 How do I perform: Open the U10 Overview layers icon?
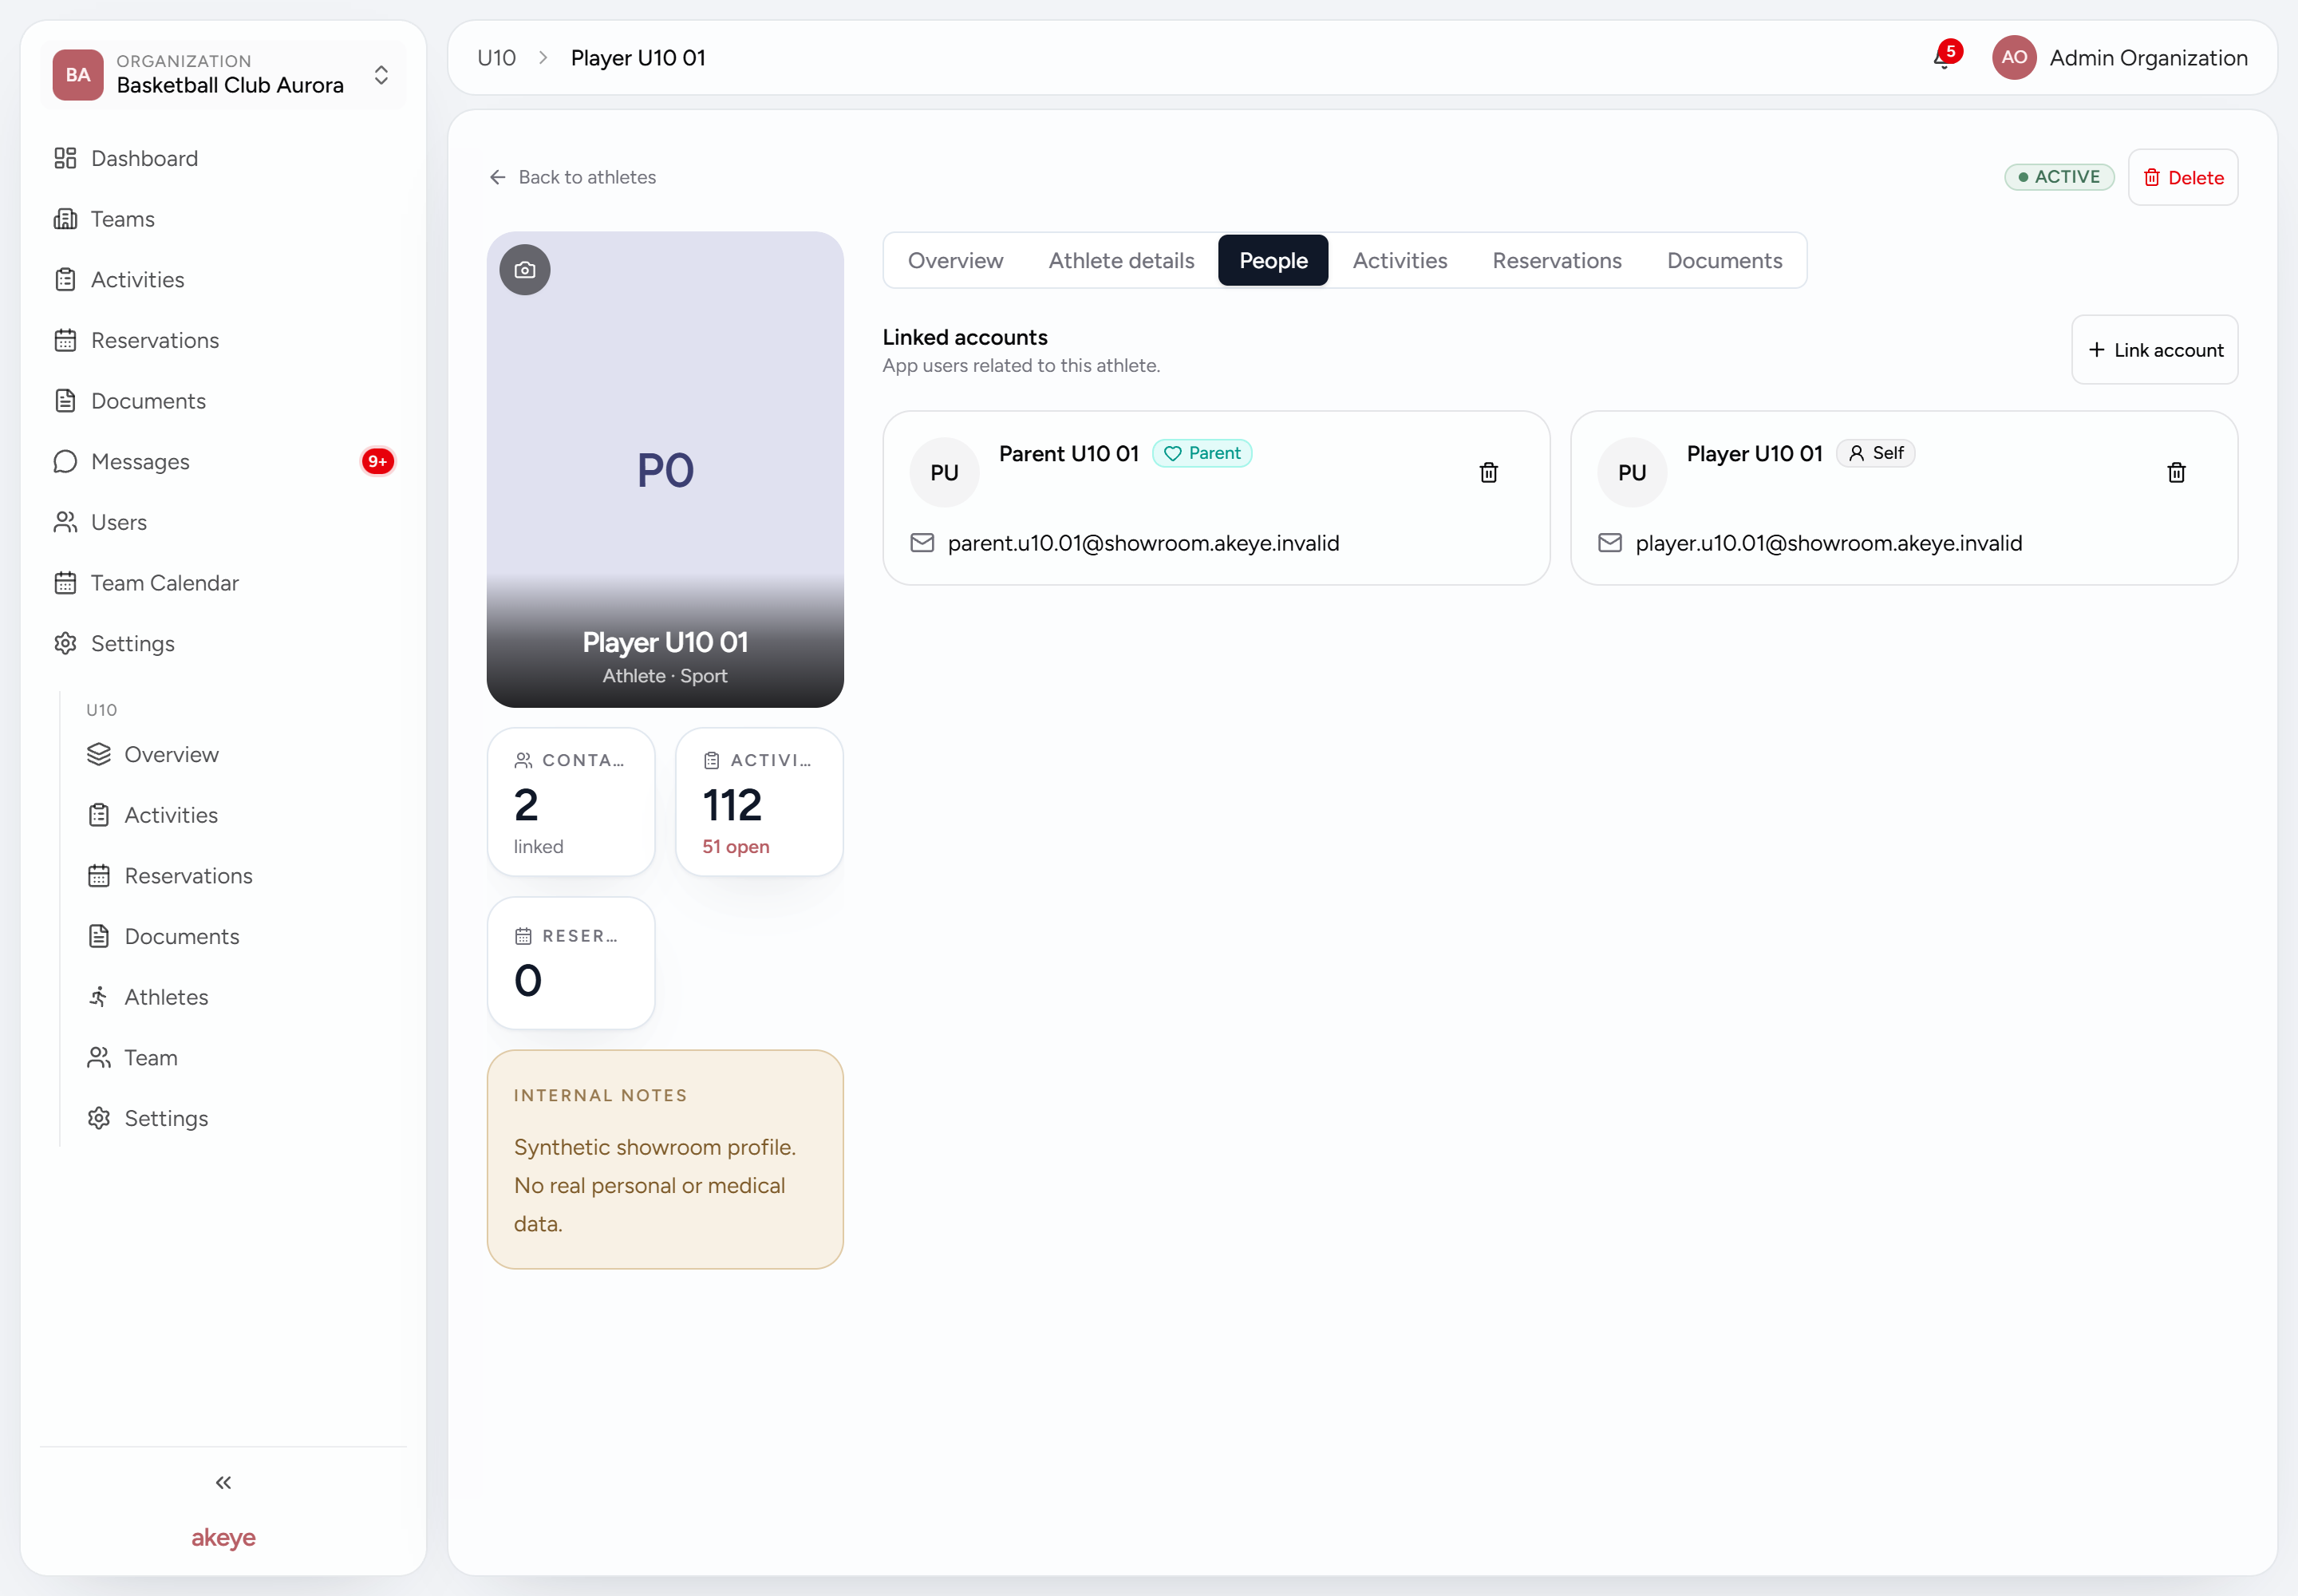point(98,754)
